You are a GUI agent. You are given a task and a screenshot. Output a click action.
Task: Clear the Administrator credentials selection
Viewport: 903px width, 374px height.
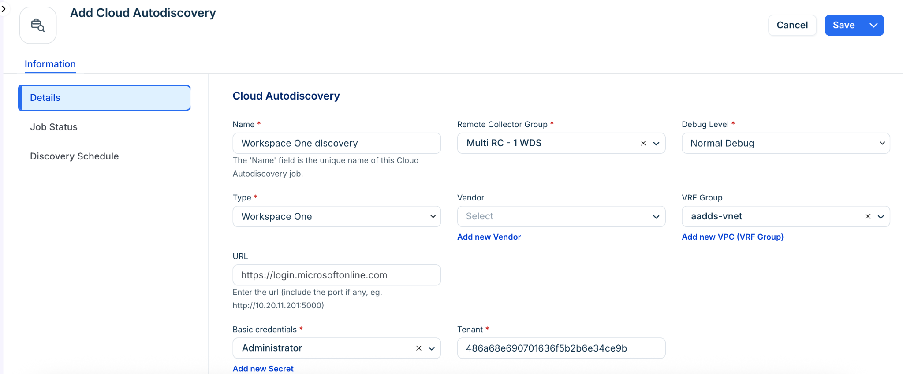[419, 348]
